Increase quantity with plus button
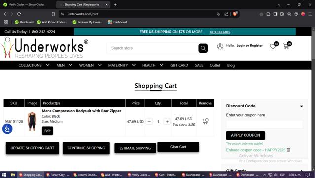Viewport: 315px width, 178px height. pyautogui.click(x=167, y=122)
